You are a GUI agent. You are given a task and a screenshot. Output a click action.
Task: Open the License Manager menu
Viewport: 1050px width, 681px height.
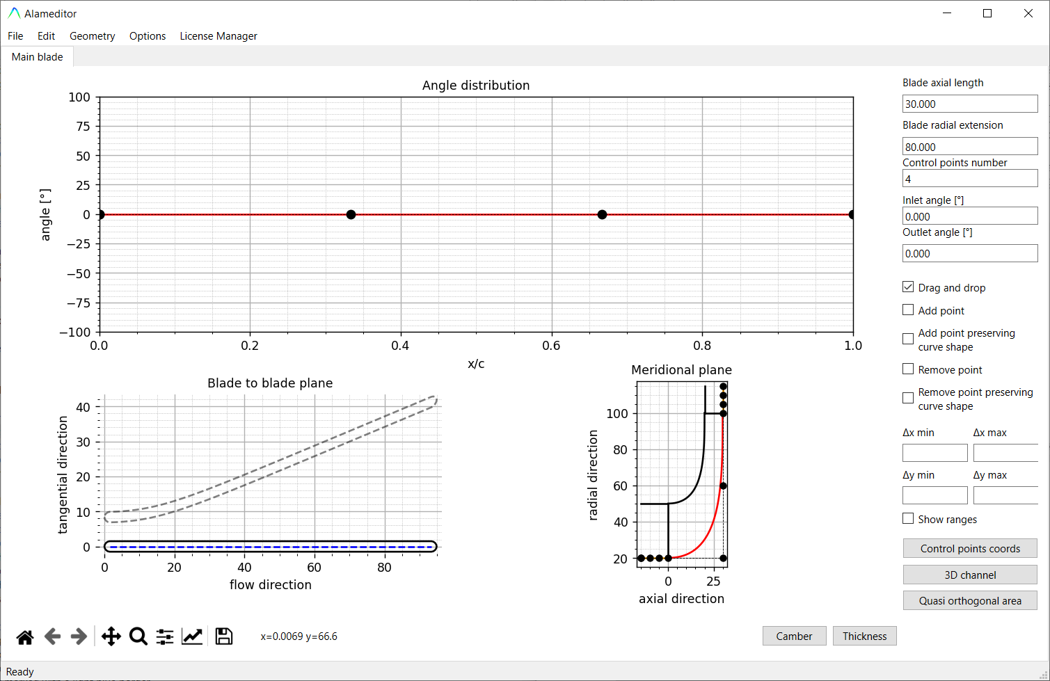point(218,36)
